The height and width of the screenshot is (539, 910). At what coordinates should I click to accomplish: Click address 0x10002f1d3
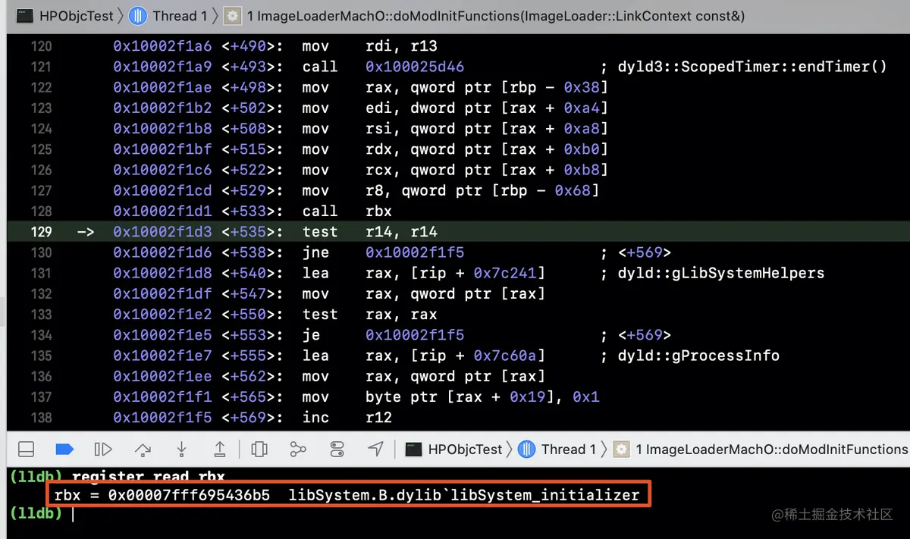162,231
